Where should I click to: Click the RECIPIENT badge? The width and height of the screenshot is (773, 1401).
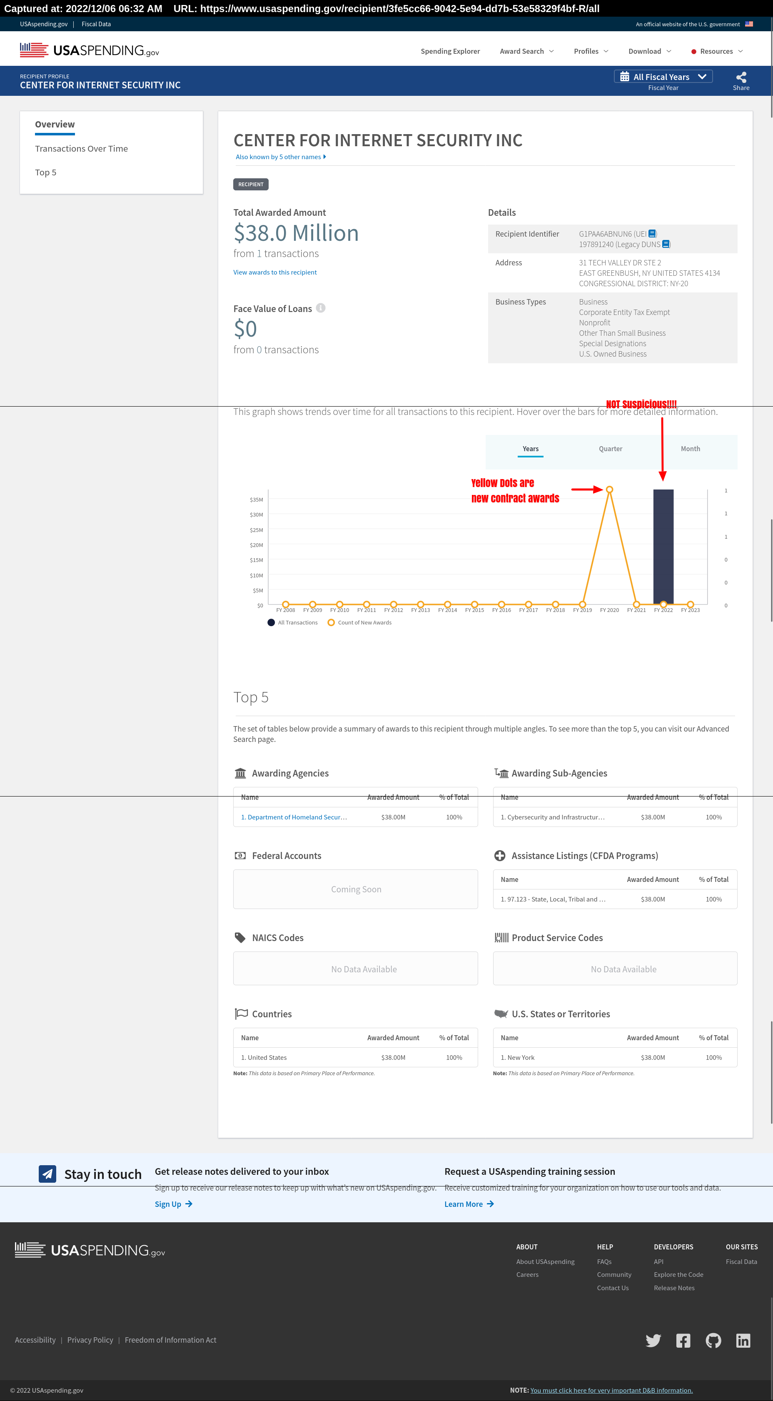pyautogui.click(x=251, y=184)
